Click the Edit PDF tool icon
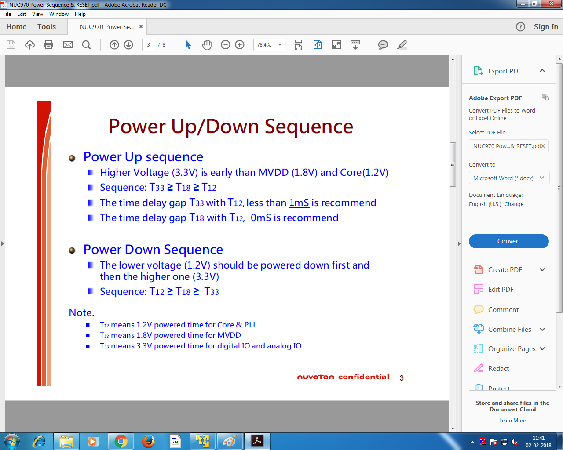Screen dimensions: 563x450 [478, 289]
